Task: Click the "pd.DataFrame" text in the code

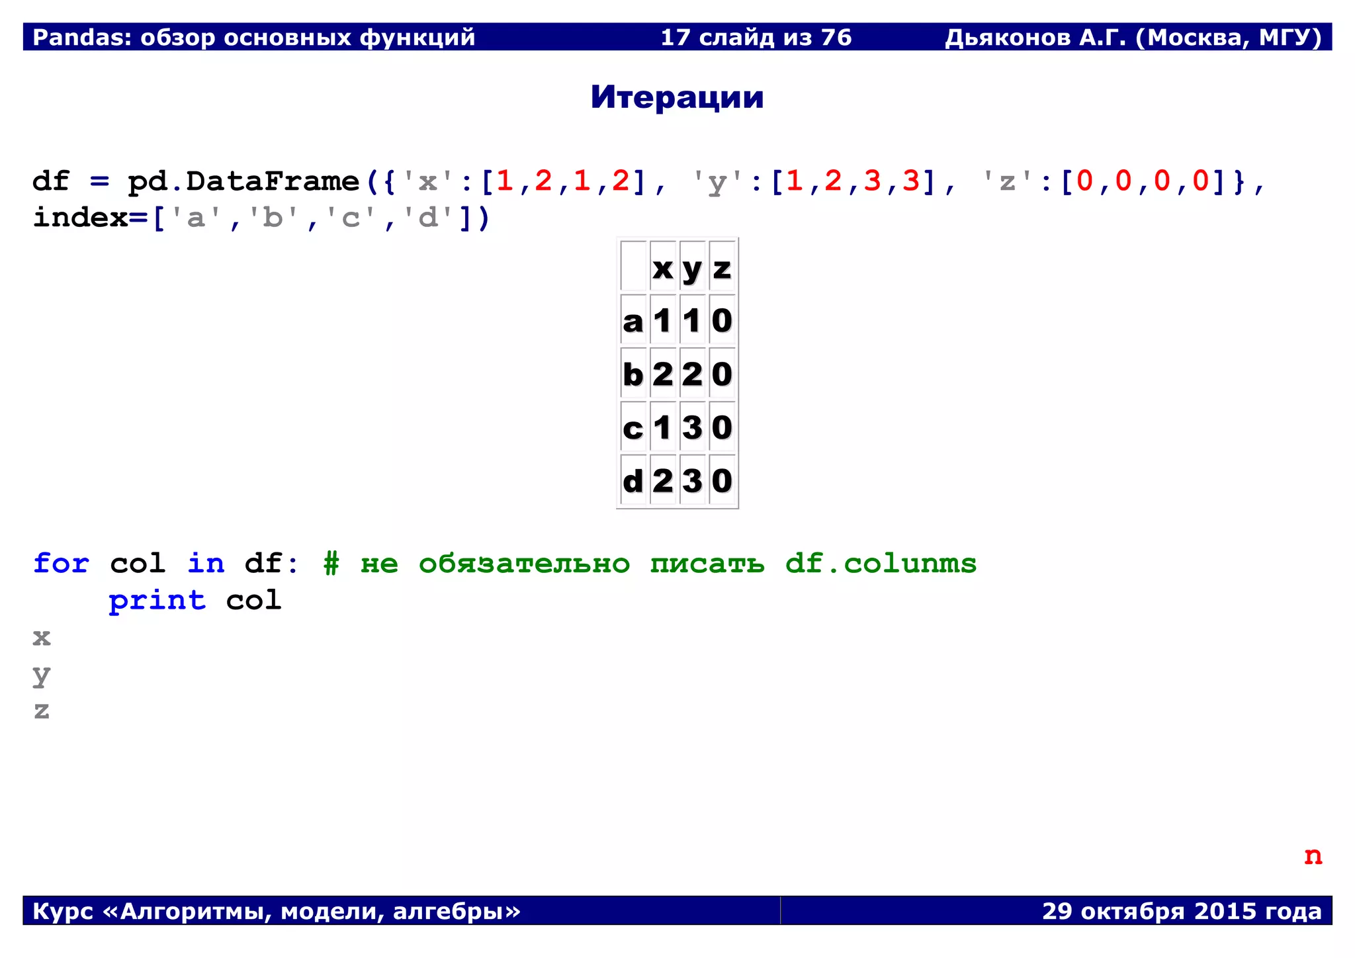Action: point(243,181)
